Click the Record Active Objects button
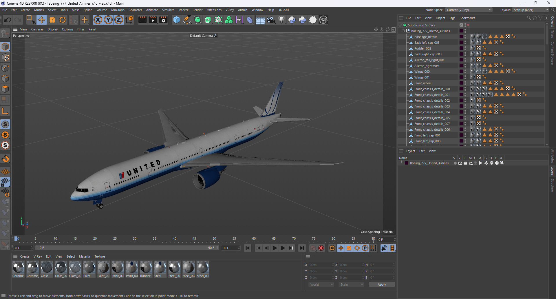Image resolution: width=556 pixels, height=299 pixels. pos(313,248)
